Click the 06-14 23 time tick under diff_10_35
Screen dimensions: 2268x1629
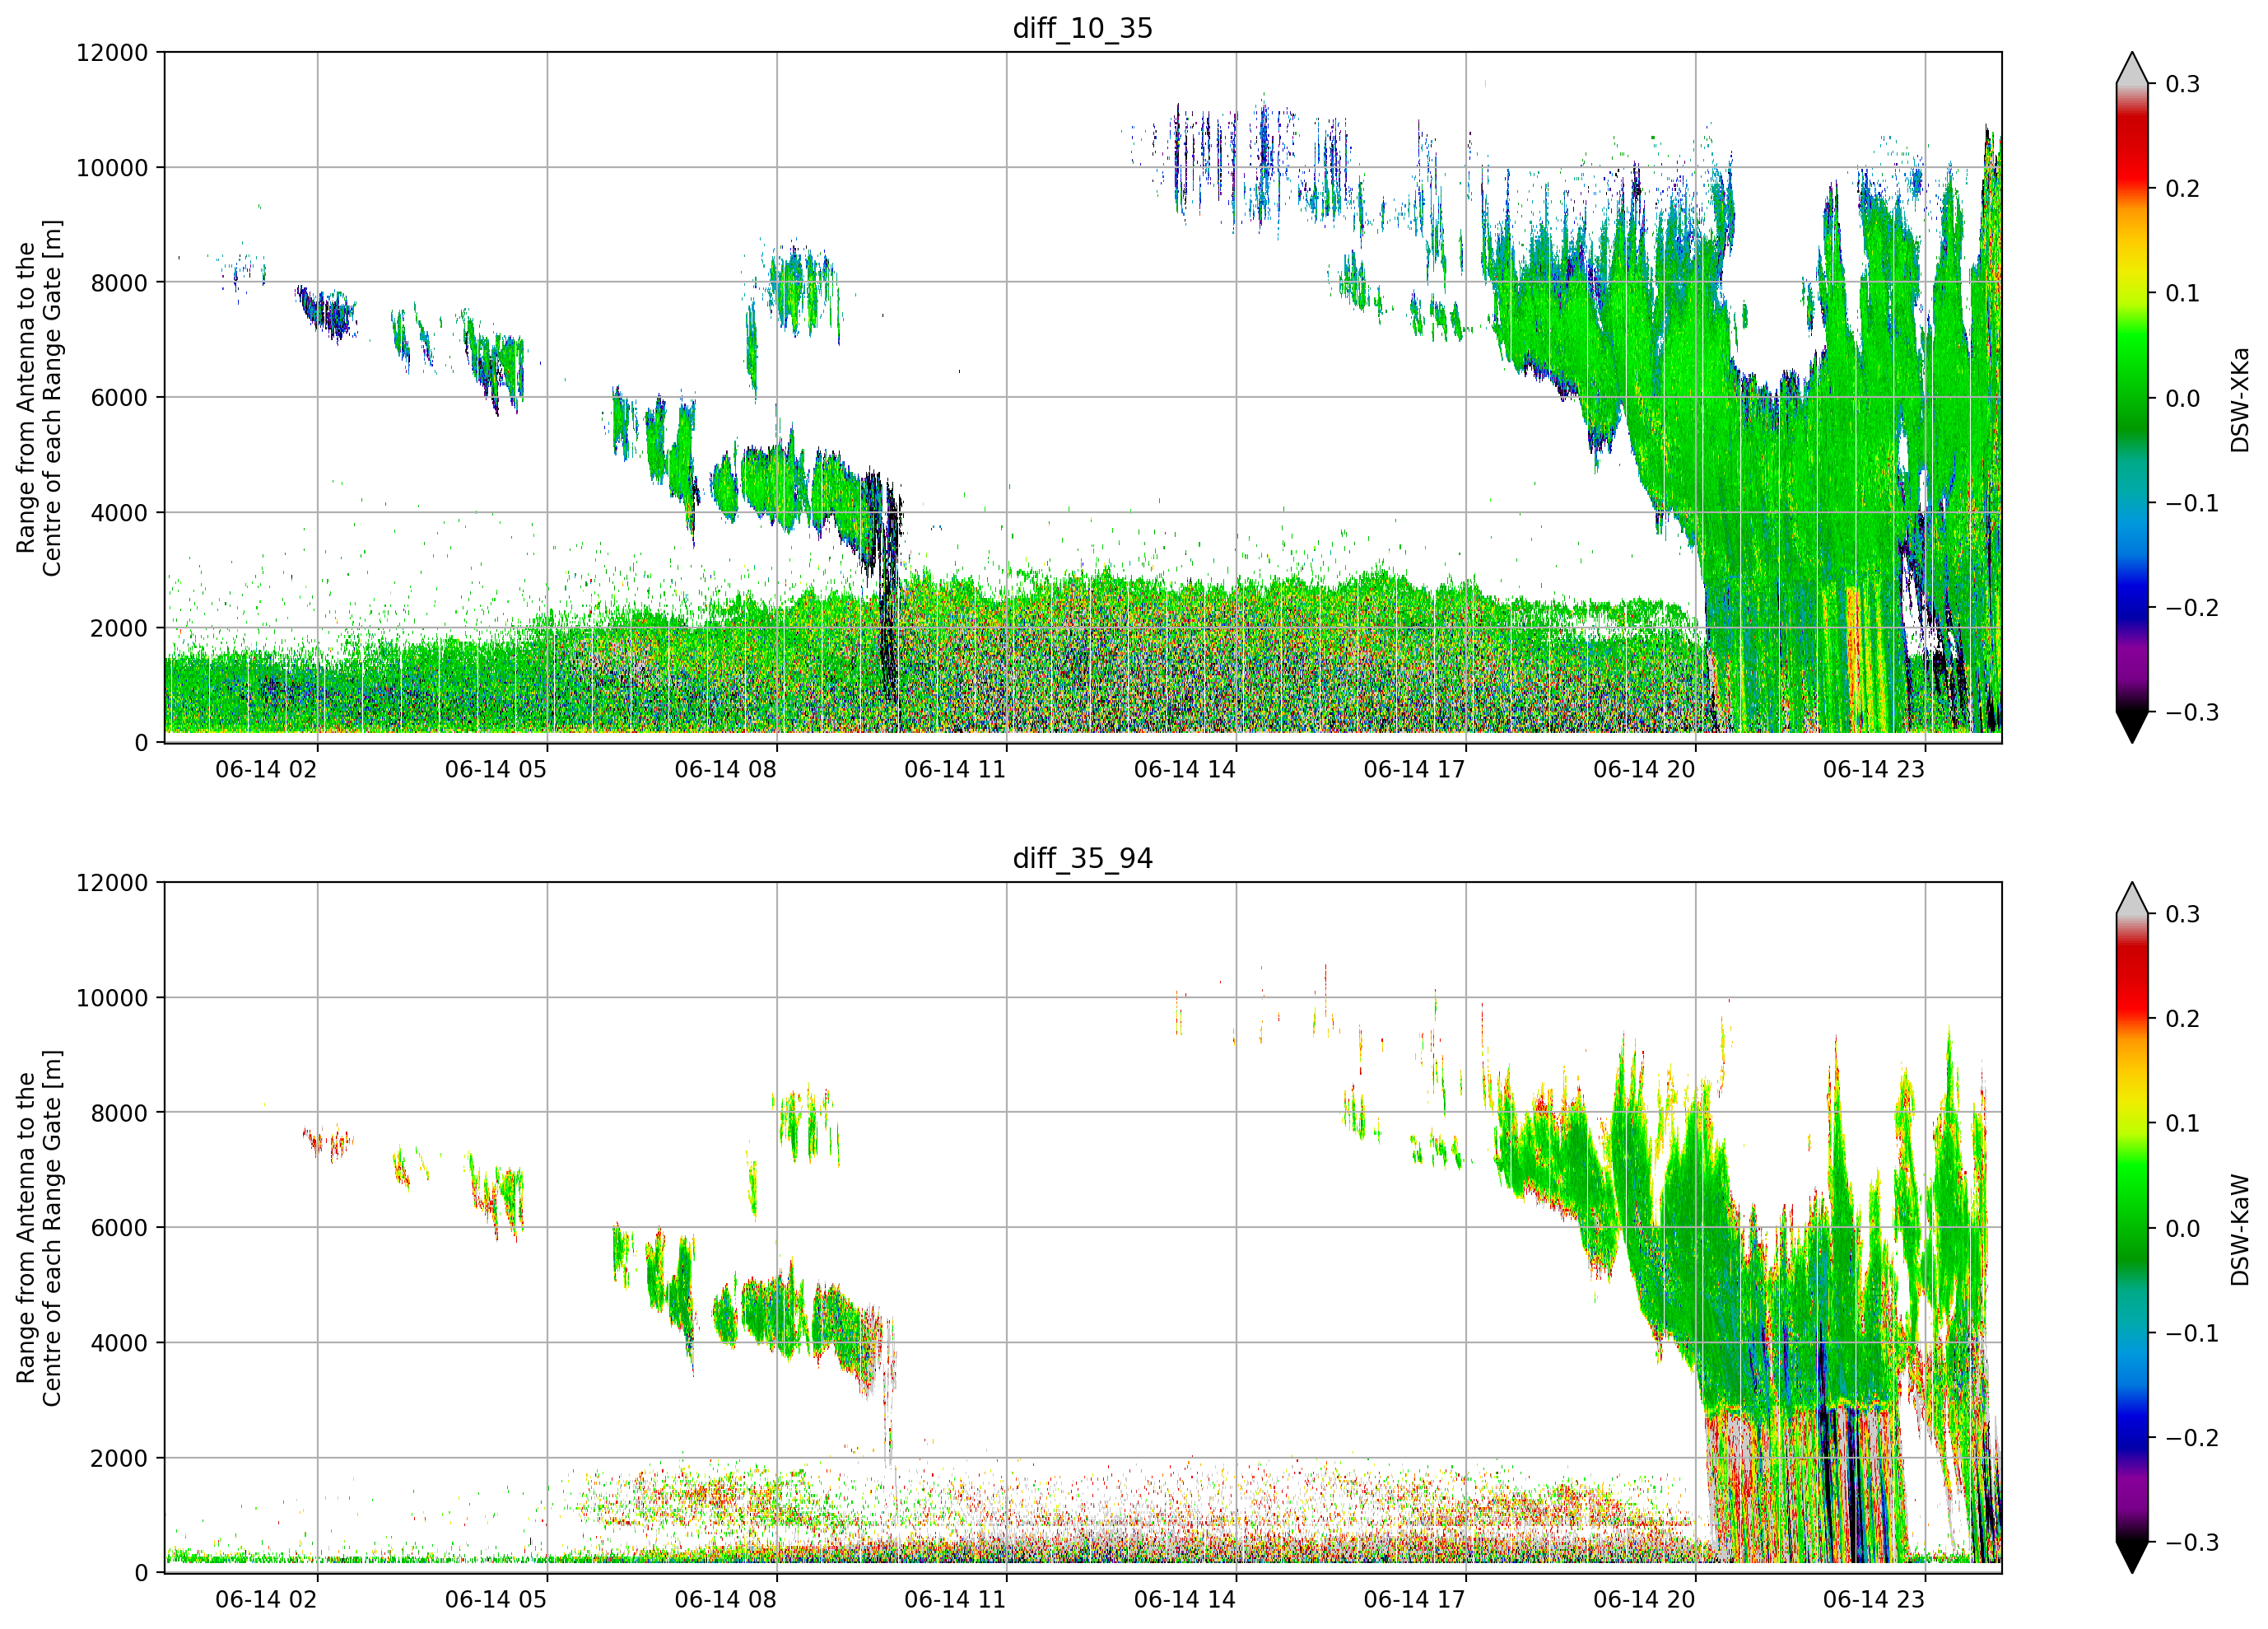(x=1874, y=769)
